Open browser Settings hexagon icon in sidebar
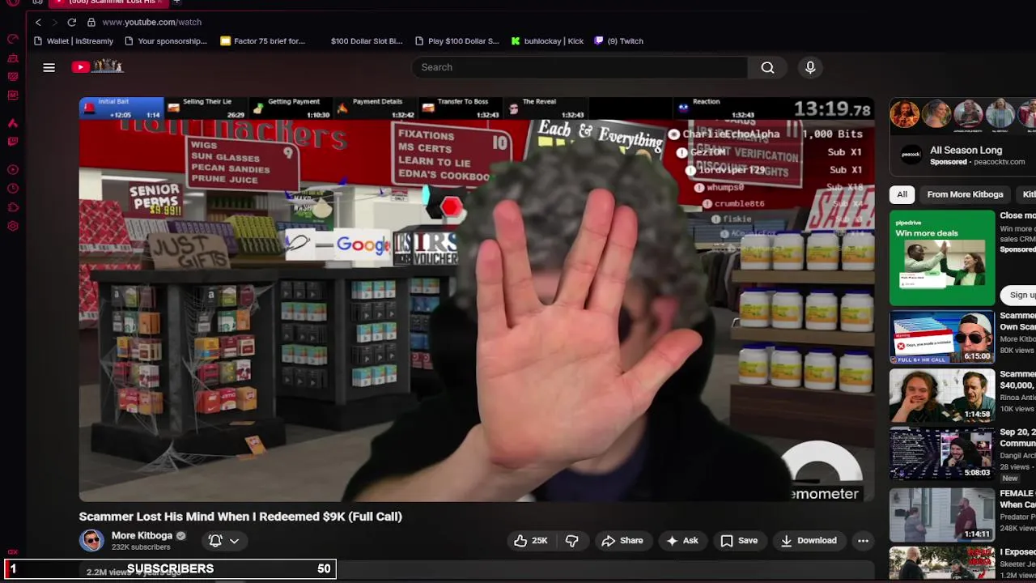The height and width of the screenshot is (583, 1036). pyautogui.click(x=13, y=226)
